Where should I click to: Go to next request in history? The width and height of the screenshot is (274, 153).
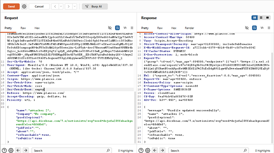(68, 7)
